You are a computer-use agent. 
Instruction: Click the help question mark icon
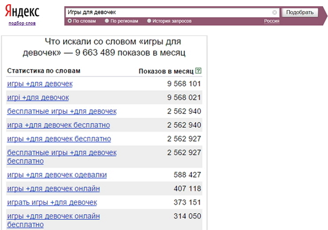[199, 71]
